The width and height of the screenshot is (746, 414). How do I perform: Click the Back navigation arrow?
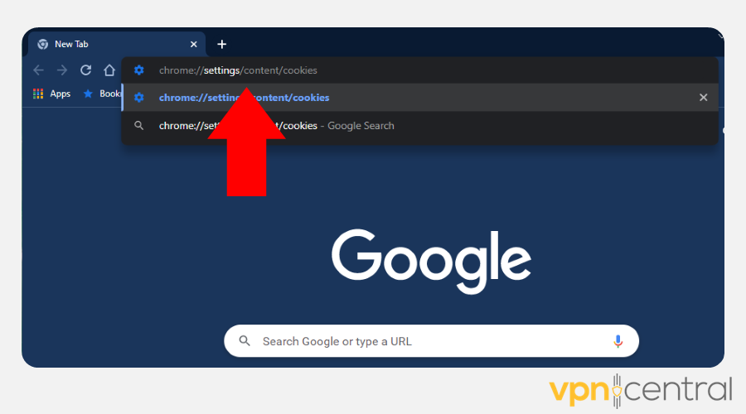tap(38, 70)
